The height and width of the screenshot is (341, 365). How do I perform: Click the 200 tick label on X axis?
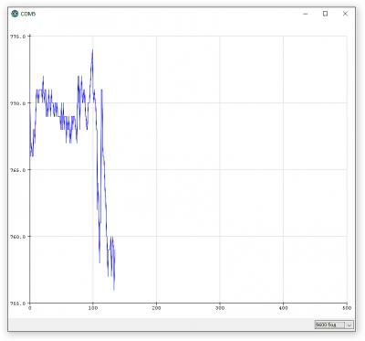(x=156, y=308)
